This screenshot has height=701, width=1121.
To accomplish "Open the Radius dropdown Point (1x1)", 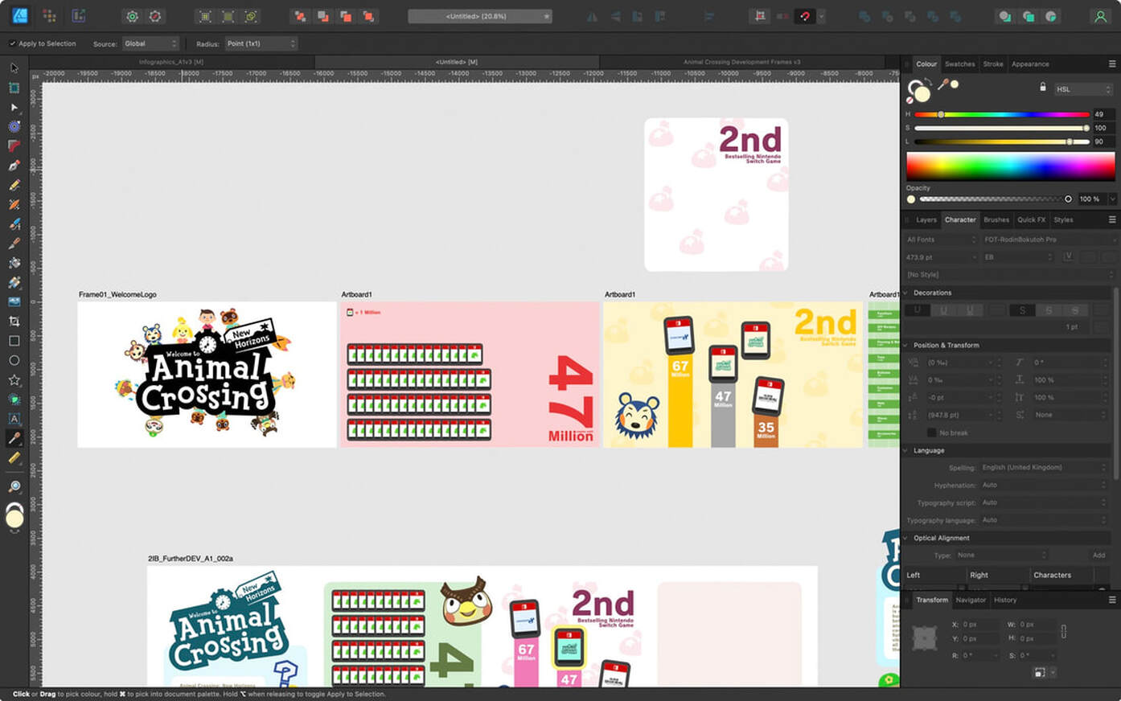I will 261,43.
